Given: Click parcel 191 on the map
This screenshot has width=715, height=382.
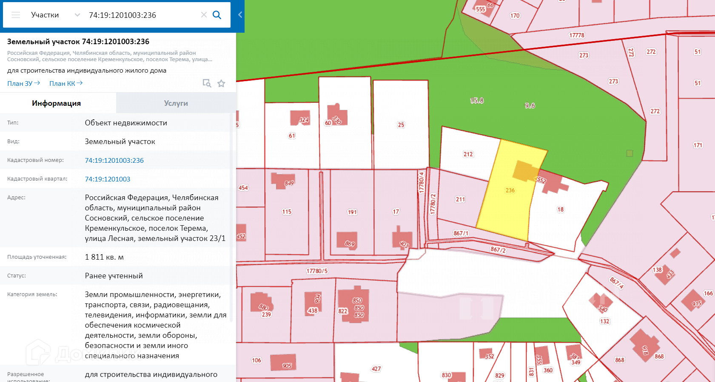Looking at the screenshot, I should click(352, 212).
